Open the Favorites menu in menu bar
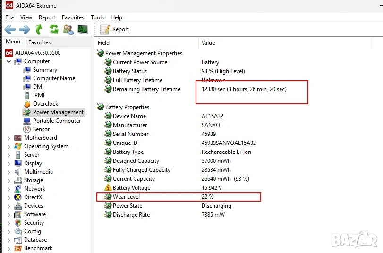 click(x=73, y=17)
